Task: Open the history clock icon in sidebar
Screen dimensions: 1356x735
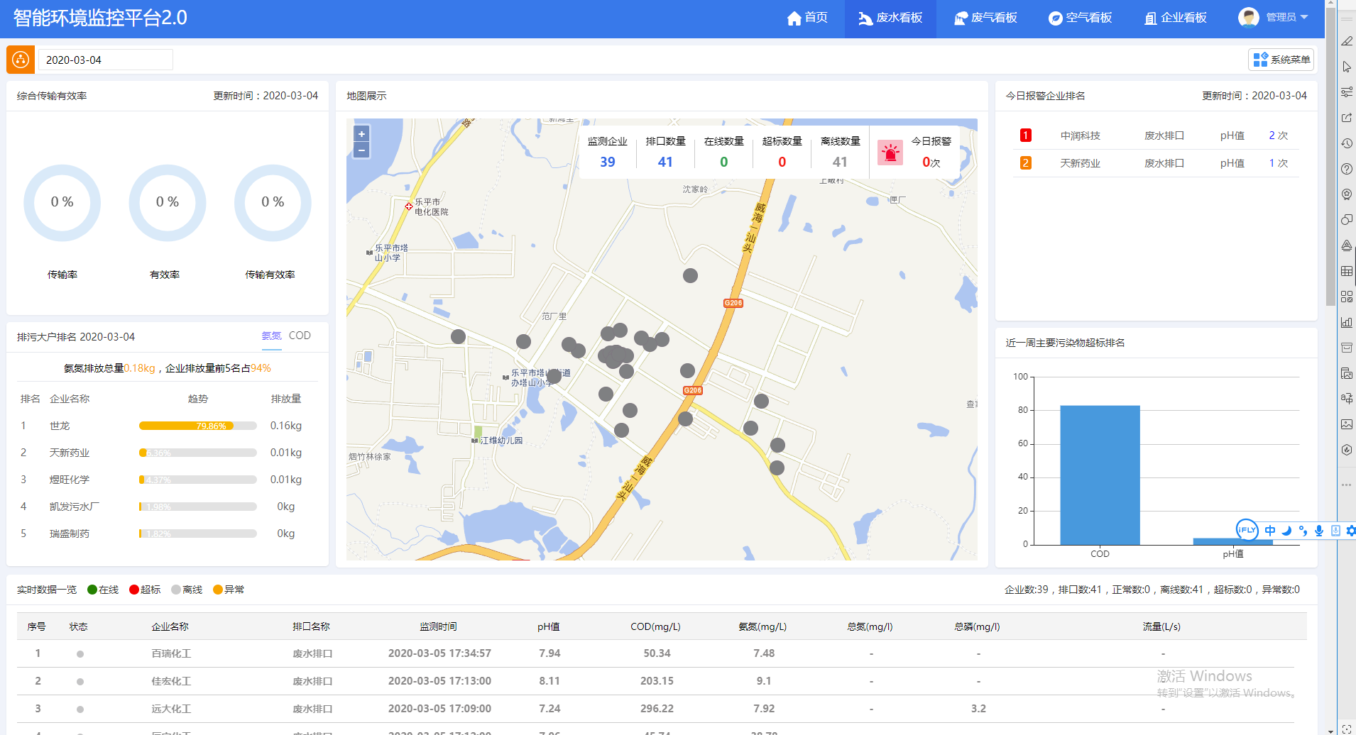Action: coord(1346,143)
